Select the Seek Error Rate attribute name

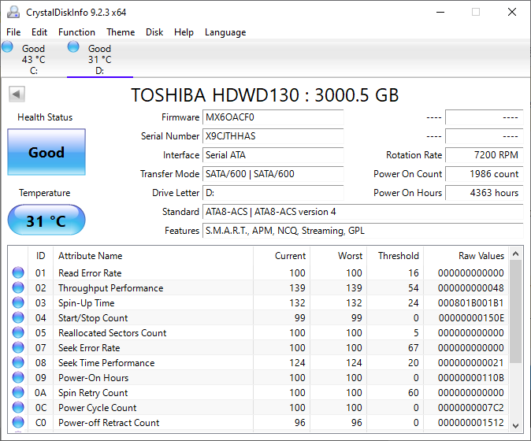click(89, 348)
